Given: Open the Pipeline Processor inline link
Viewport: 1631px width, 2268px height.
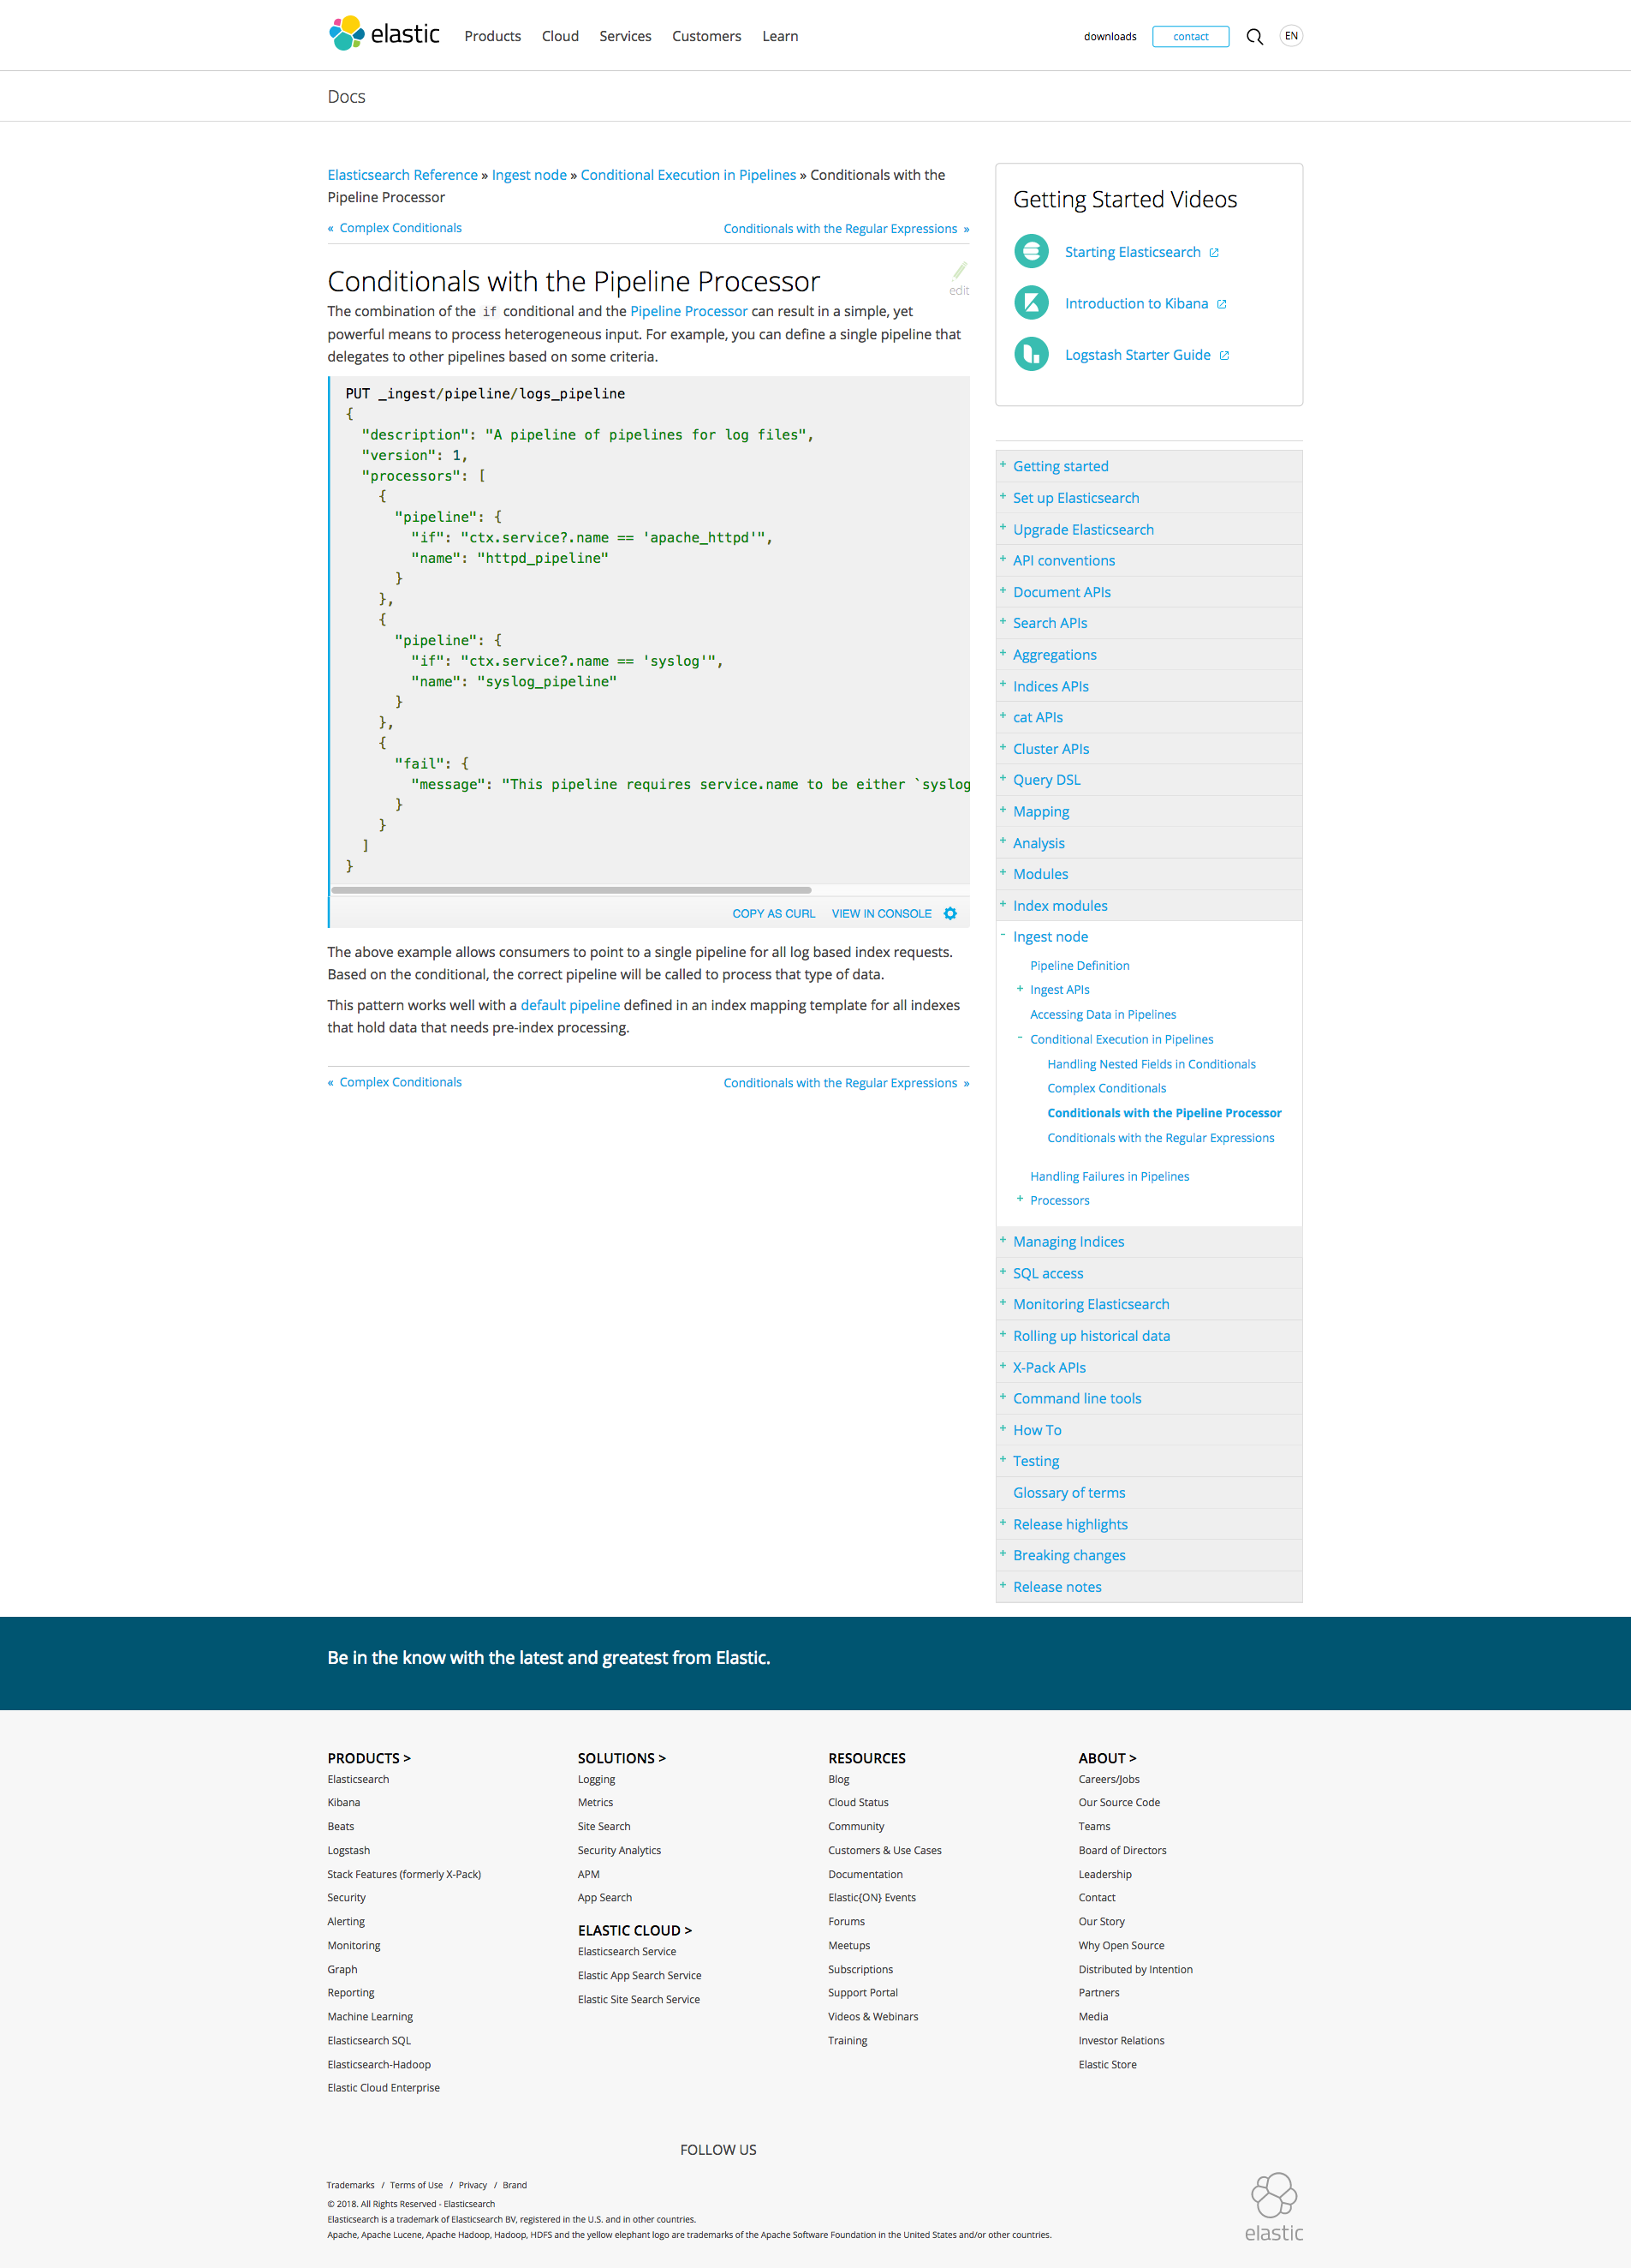Looking at the screenshot, I should (688, 311).
